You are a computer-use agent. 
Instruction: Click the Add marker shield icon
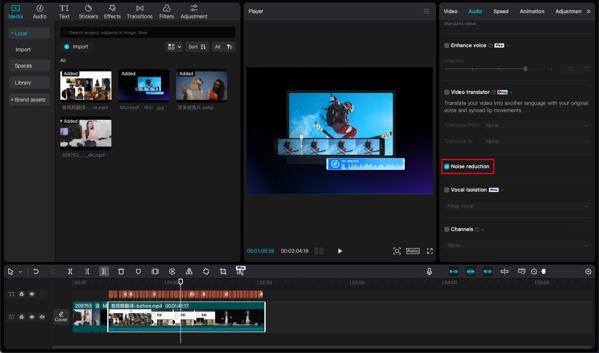138,272
